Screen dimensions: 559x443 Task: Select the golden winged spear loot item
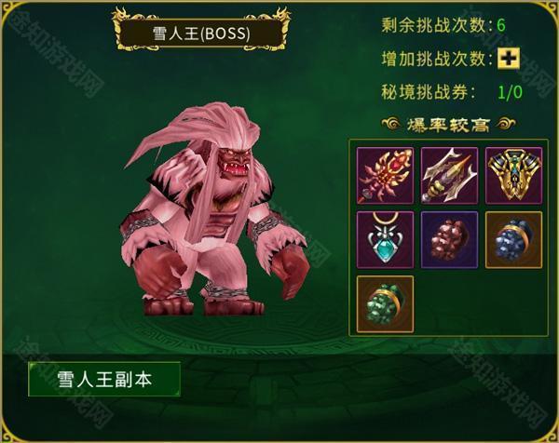point(449,176)
